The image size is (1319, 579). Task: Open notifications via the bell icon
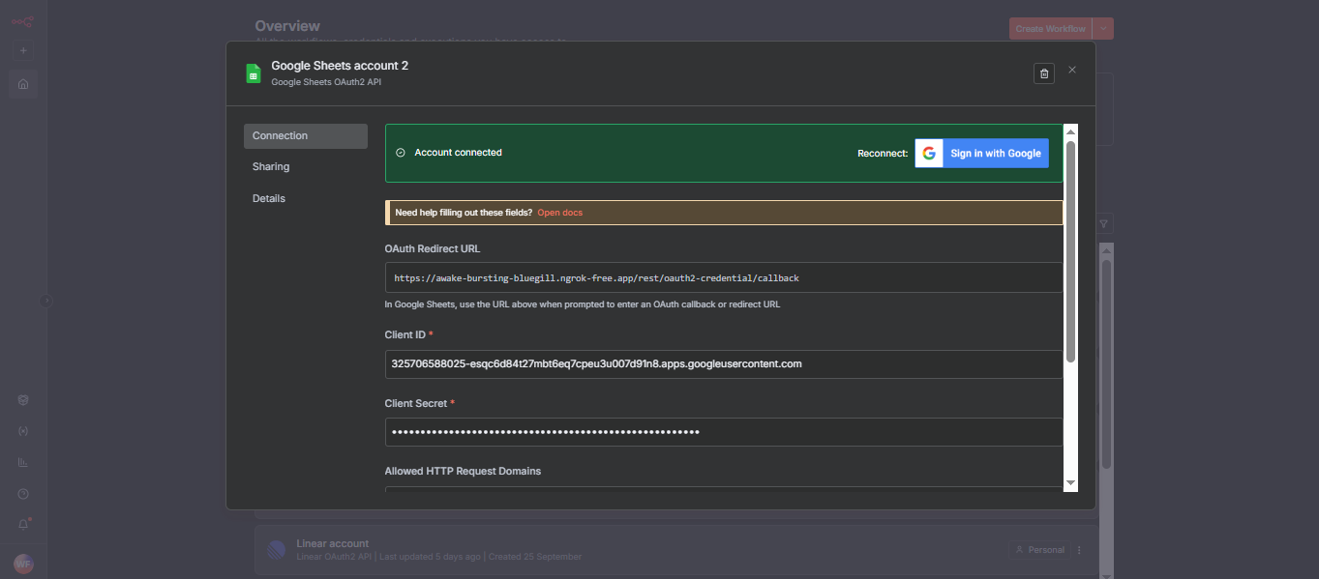pyautogui.click(x=22, y=523)
